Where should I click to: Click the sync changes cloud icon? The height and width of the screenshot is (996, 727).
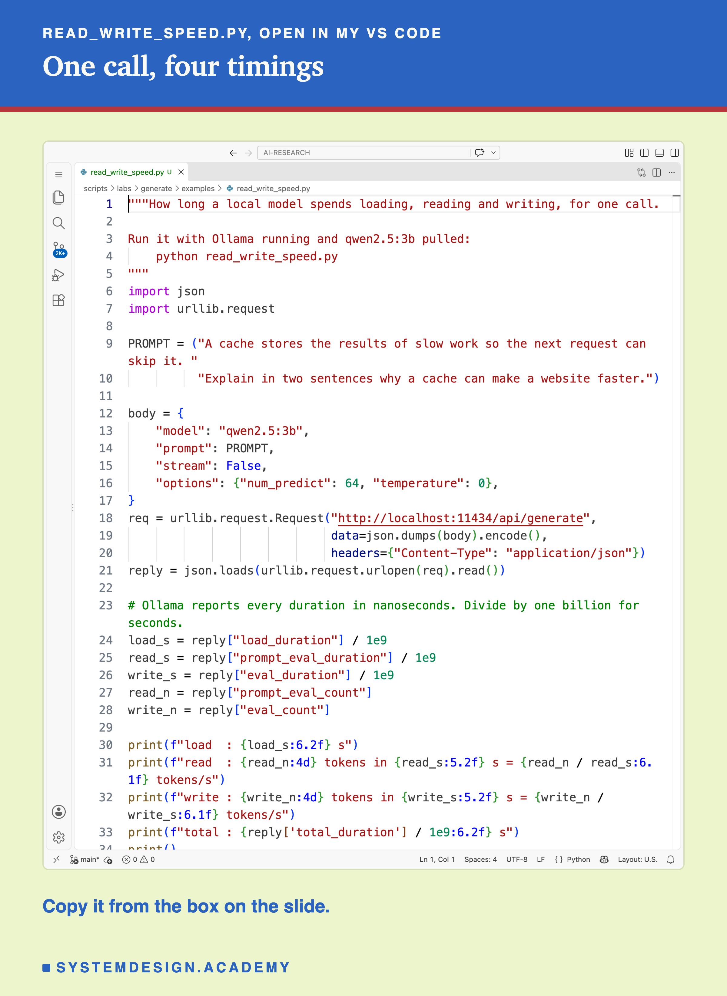108,860
